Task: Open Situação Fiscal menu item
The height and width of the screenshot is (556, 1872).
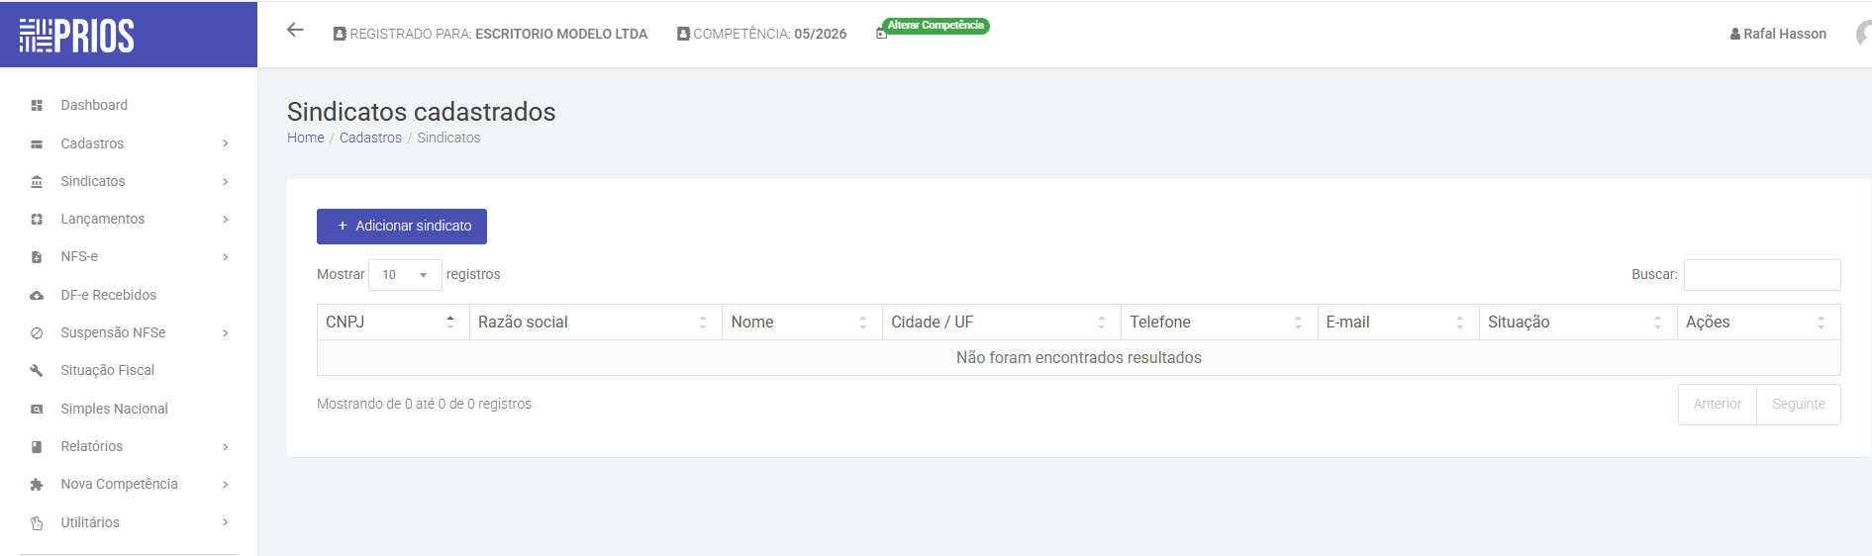Action: click(108, 370)
